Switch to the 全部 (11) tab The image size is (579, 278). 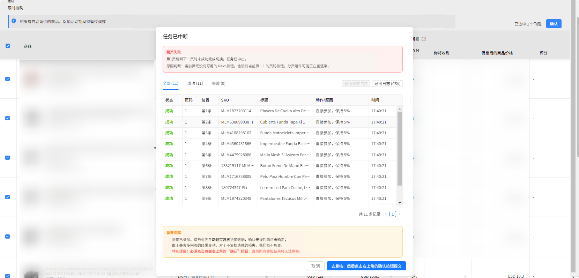coord(170,83)
